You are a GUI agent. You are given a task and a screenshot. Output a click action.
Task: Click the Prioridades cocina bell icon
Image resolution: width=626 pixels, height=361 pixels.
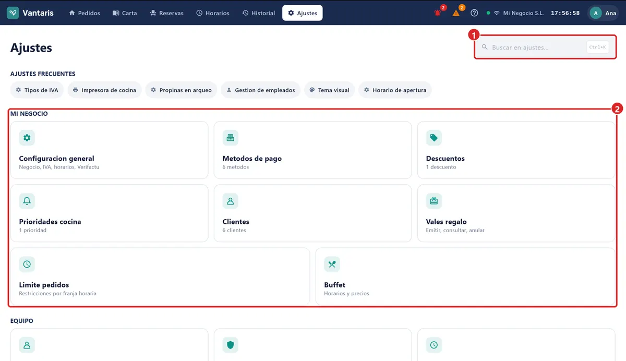point(27,201)
